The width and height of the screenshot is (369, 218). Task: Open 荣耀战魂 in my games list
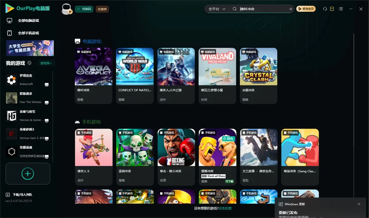click(x=28, y=152)
